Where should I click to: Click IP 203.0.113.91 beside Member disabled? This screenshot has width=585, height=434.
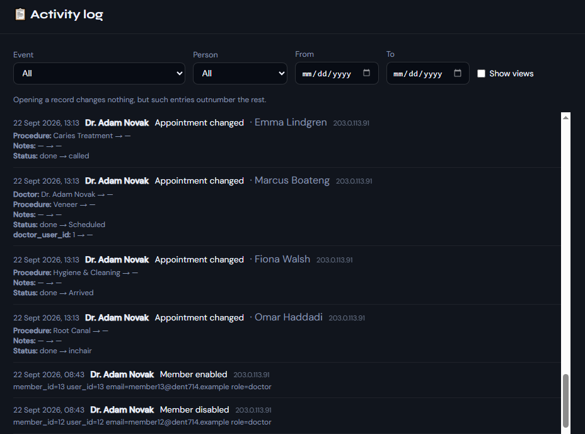coord(253,410)
